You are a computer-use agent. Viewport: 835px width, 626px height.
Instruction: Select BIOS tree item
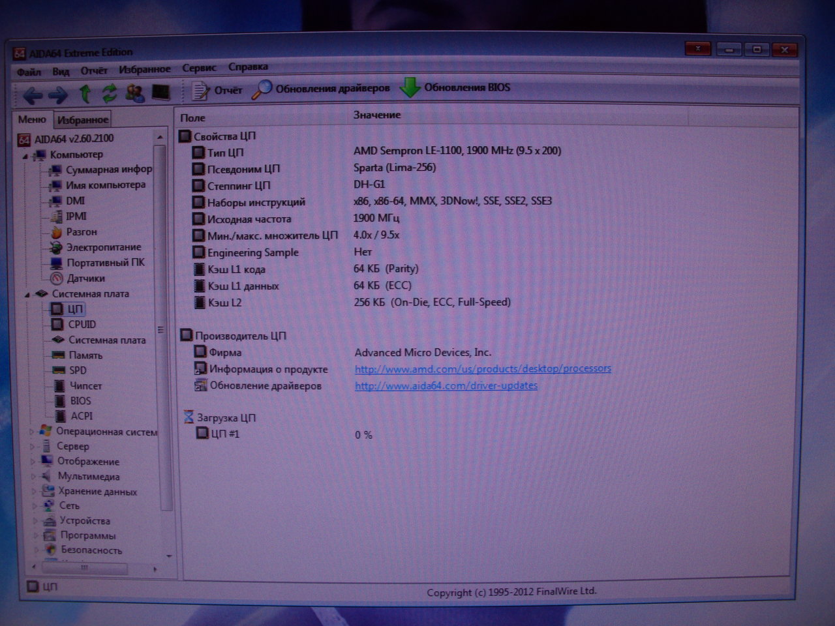72,401
